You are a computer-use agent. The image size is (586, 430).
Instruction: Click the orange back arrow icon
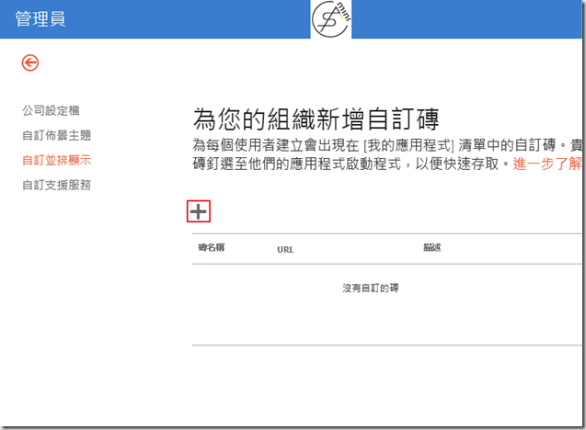(x=30, y=62)
